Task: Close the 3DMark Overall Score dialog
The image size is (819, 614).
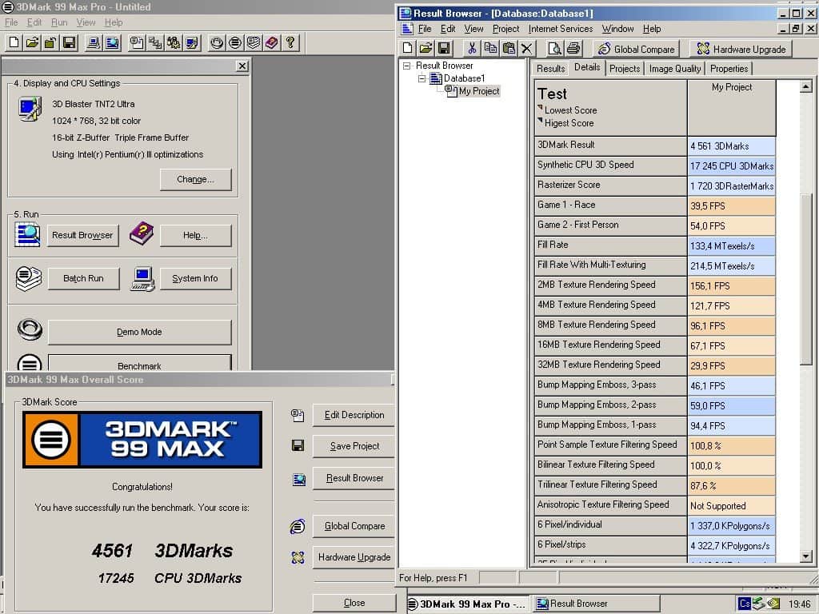Action: (354, 603)
